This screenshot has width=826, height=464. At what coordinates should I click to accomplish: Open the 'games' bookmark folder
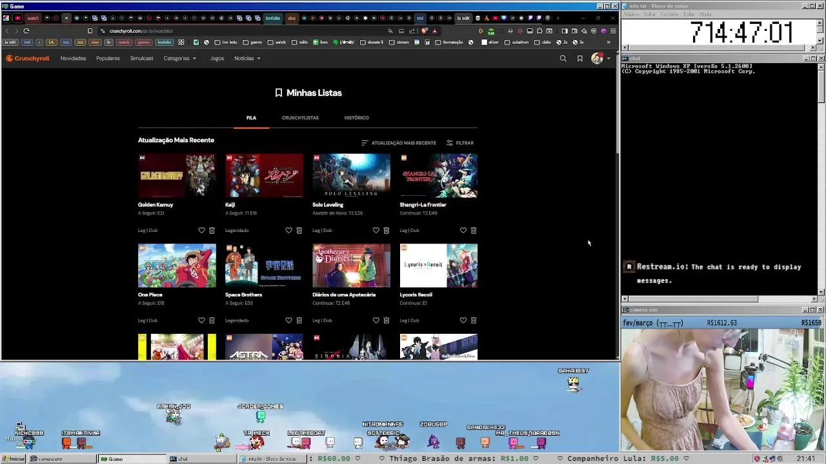(252, 43)
